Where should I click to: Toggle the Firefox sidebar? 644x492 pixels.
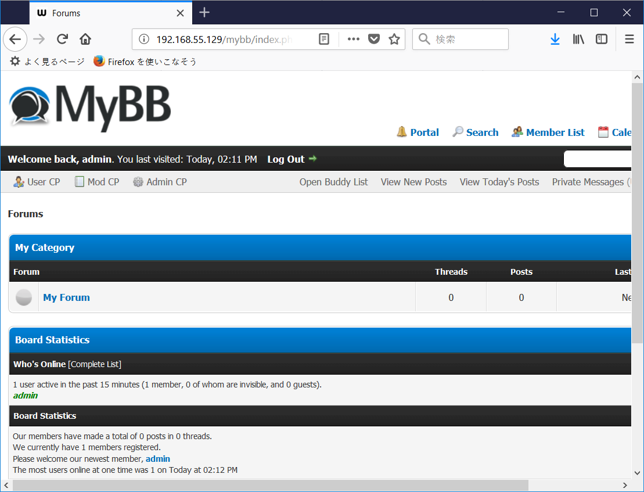[601, 39]
